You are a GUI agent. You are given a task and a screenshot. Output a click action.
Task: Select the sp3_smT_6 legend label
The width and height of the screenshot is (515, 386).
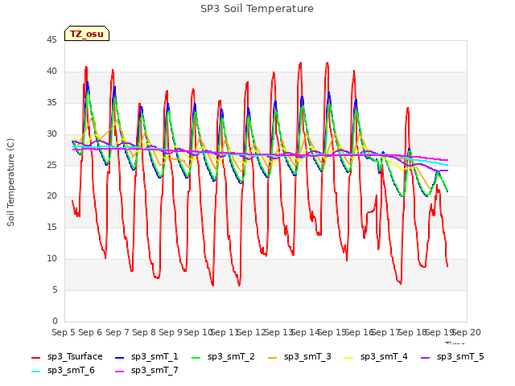coord(71,371)
